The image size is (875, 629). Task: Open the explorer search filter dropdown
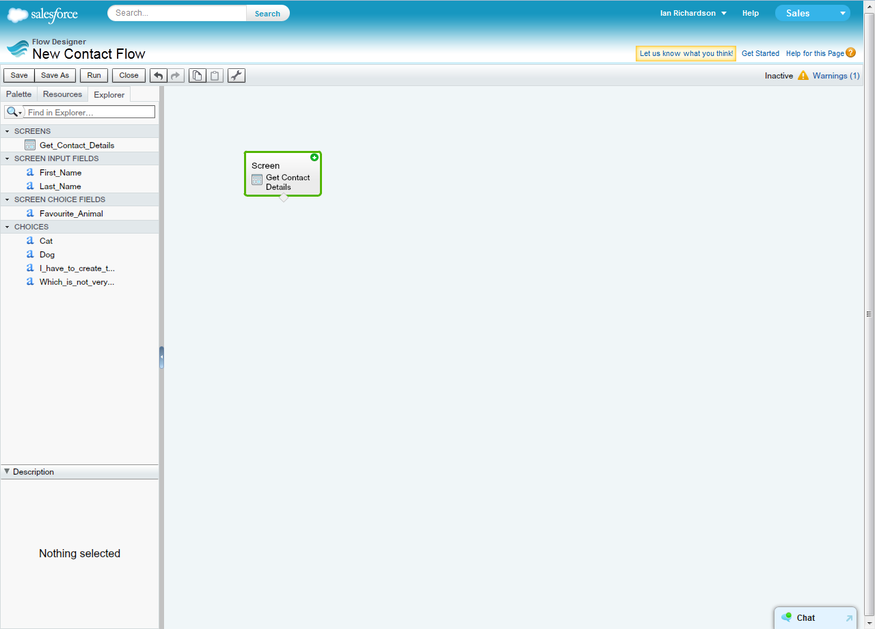14,112
